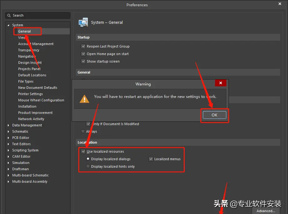
Task: Open the Navigation preferences page
Action: (x=27, y=56)
